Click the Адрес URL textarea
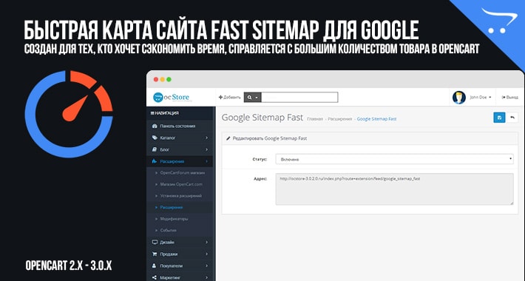The width and height of the screenshot is (525, 281). pyautogui.click(x=394, y=189)
